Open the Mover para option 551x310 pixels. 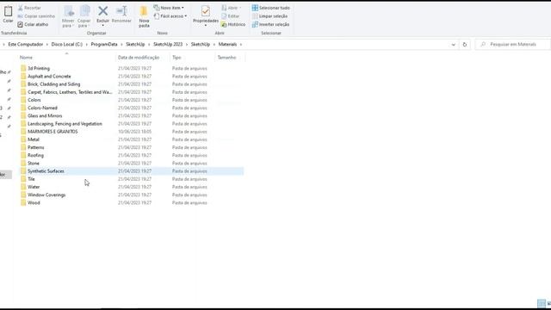pyautogui.click(x=68, y=16)
